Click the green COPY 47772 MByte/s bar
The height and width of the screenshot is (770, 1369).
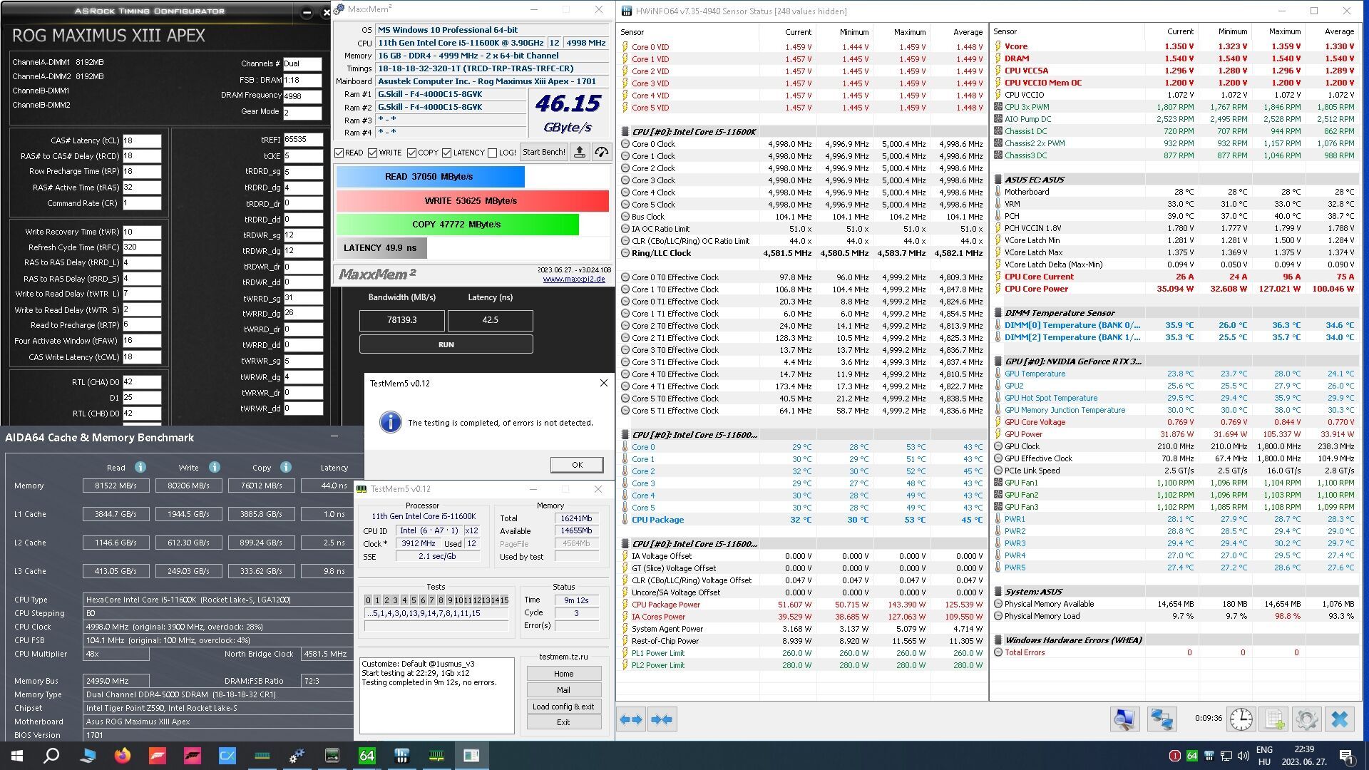pos(457,225)
